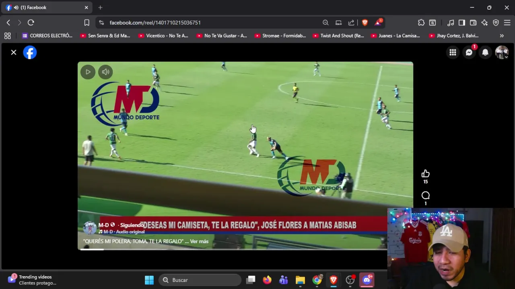This screenshot has width=515, height=289.
Task: Open the Facebook menu grid
Action: coord(453,53)
